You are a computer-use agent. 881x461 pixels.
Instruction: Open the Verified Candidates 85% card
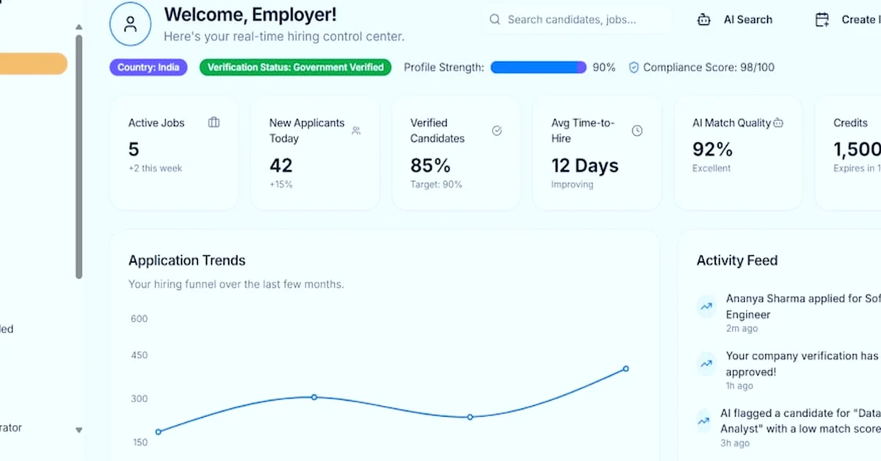pos(456,153)
